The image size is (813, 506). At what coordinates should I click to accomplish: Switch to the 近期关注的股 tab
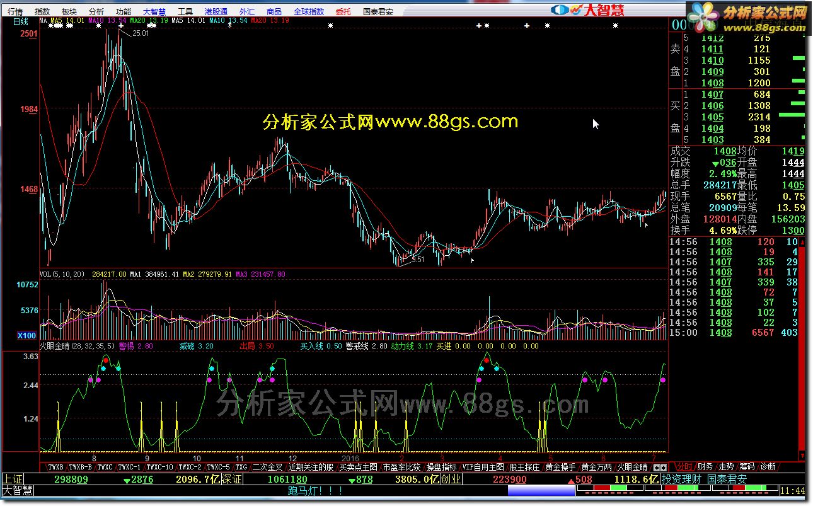311,467
